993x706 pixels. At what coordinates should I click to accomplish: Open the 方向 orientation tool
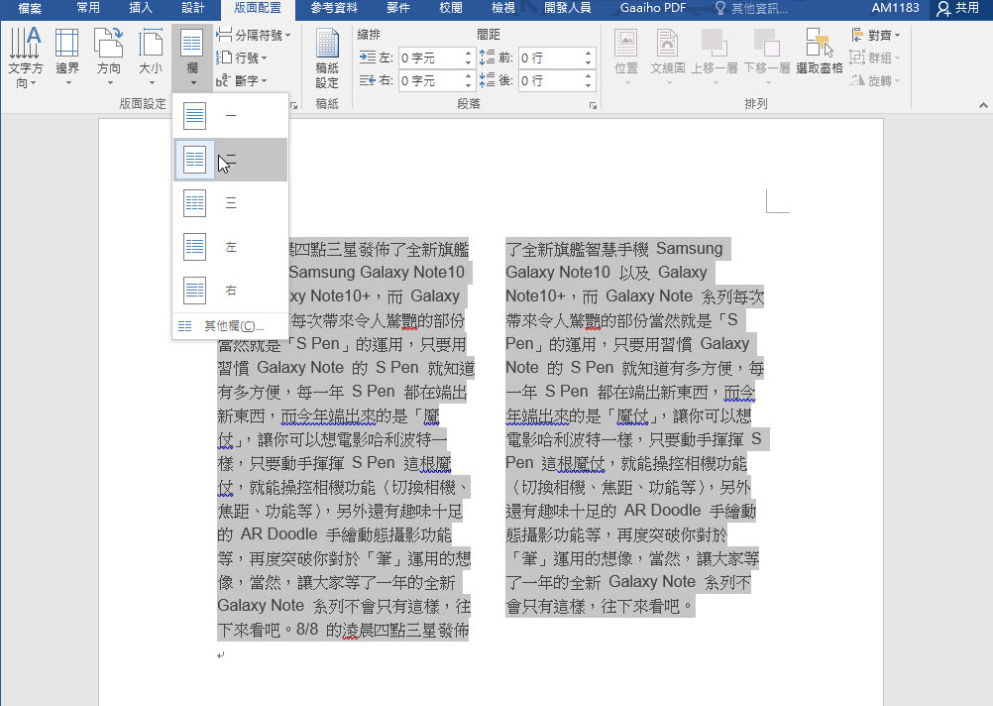tap(109, 58)
